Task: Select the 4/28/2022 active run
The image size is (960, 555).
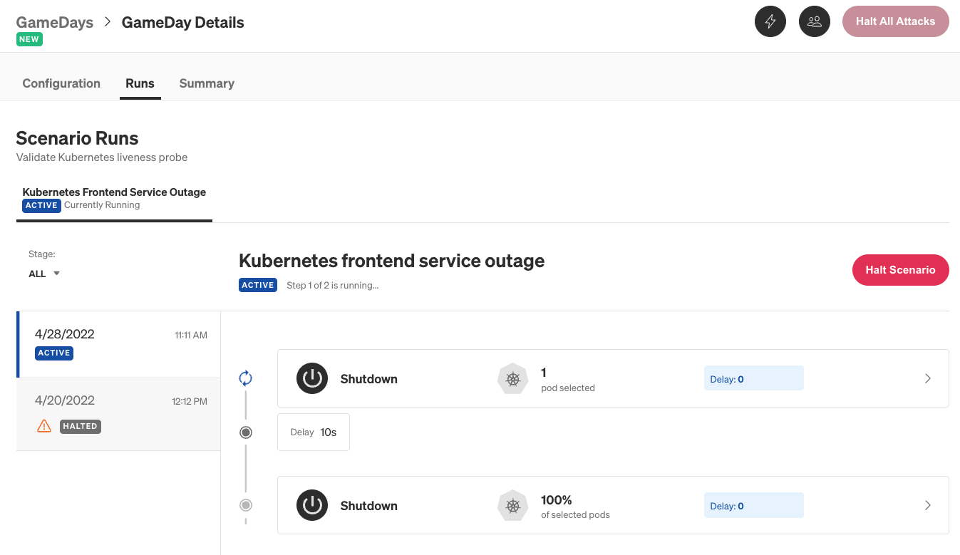Action: pos(119,343)
